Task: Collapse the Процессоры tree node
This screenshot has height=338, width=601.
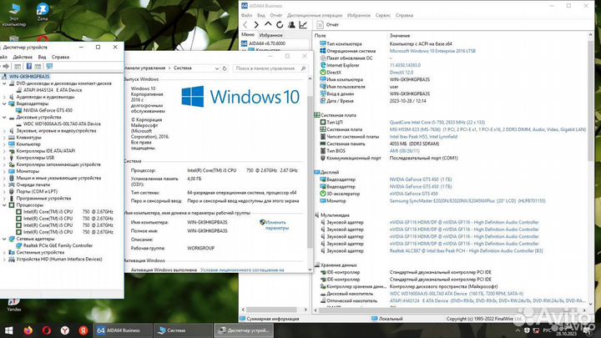Action: 5,204
